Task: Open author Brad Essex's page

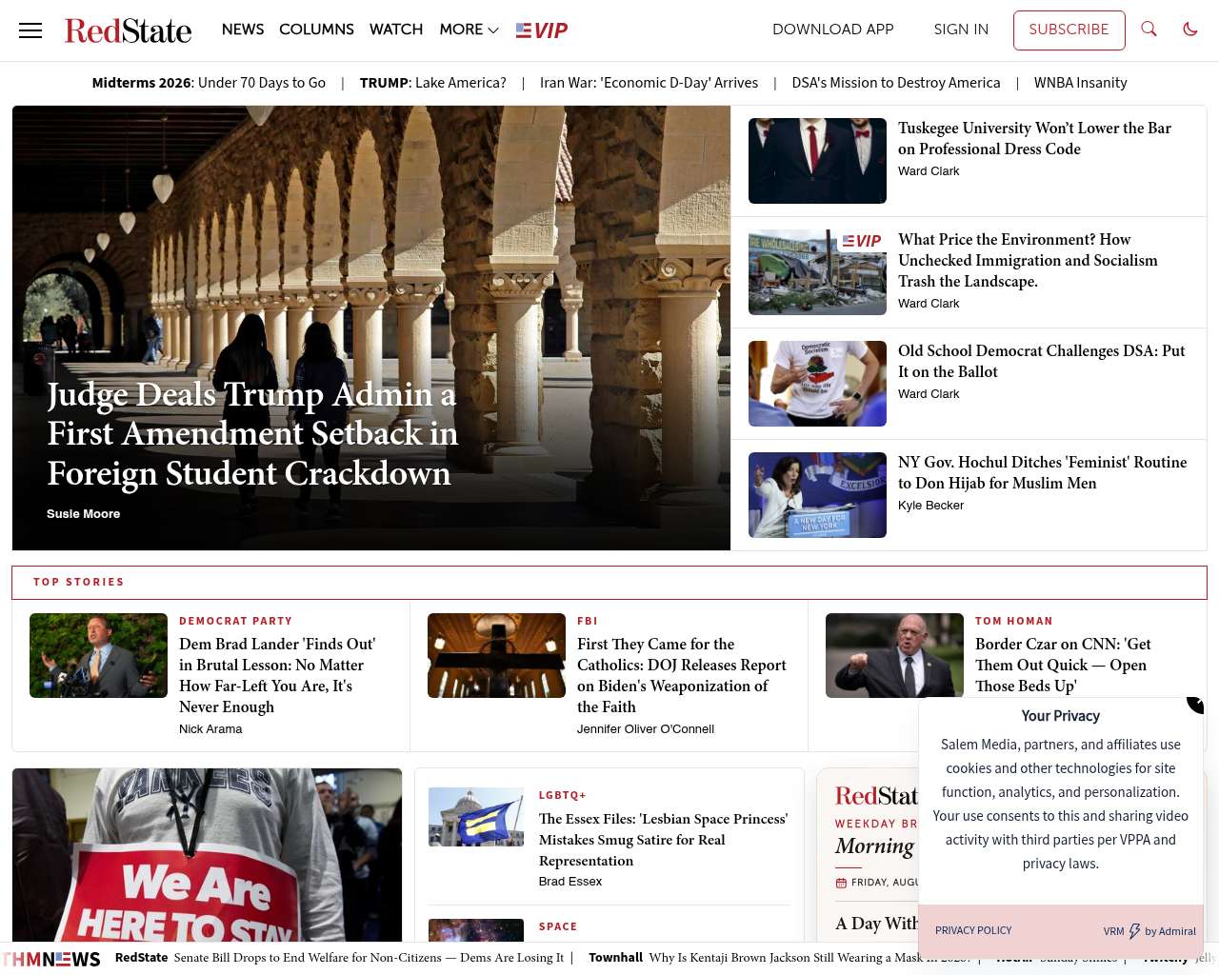Action: 570,882
